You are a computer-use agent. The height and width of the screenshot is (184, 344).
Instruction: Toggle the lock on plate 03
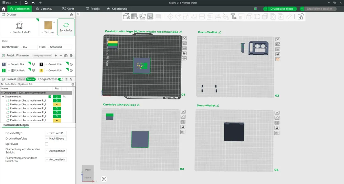point(183,127)
